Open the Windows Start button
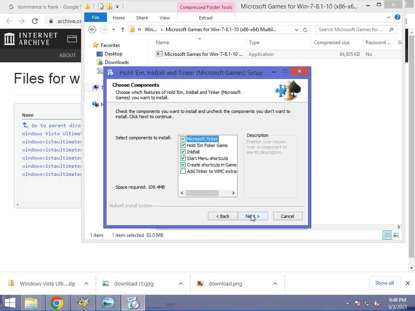The width and height of the screenshot is (415, 311). pyautogui.click(x=10, y=303)
